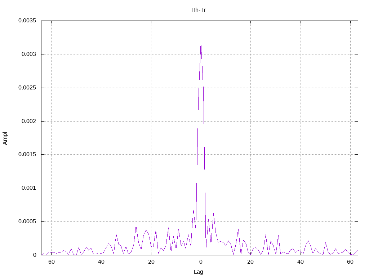Click the x-axis tick label 20
The height and width of the screenshot is (277, 369).
[250, 262]
